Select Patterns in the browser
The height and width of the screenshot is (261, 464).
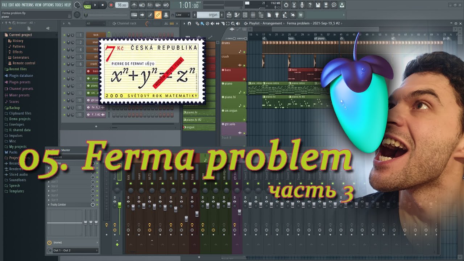pyautogui.click(x=18, y=46)
